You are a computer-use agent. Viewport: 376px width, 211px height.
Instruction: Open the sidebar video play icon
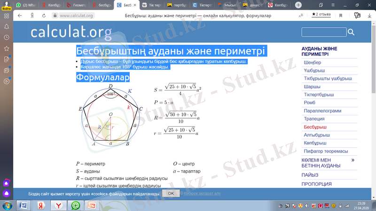click(x=7, y=81)
